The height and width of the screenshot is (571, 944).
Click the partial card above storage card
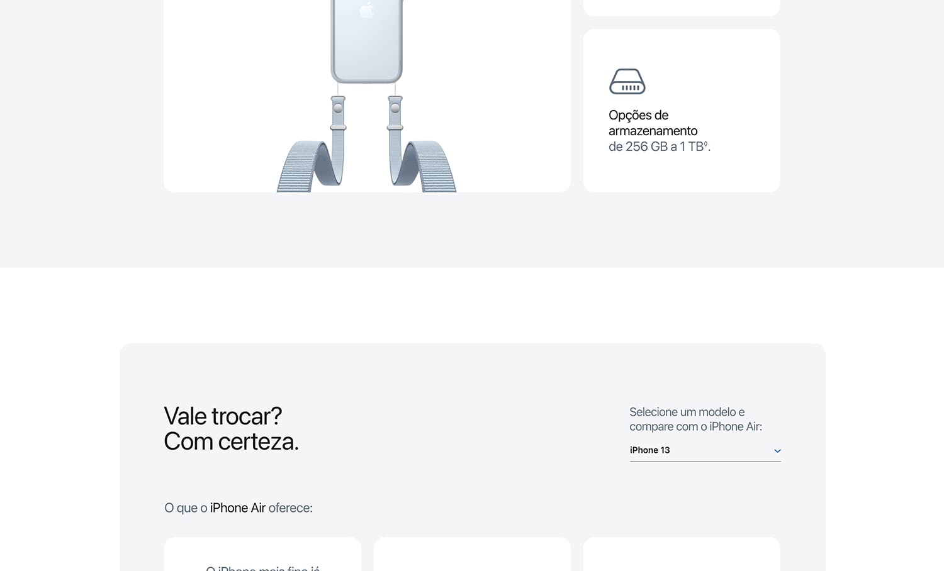click(682, 8)
